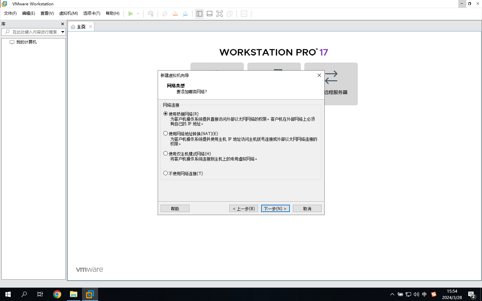Select no network connection option (不使用网络连接)
482x301 pixels.
point(166,173)
